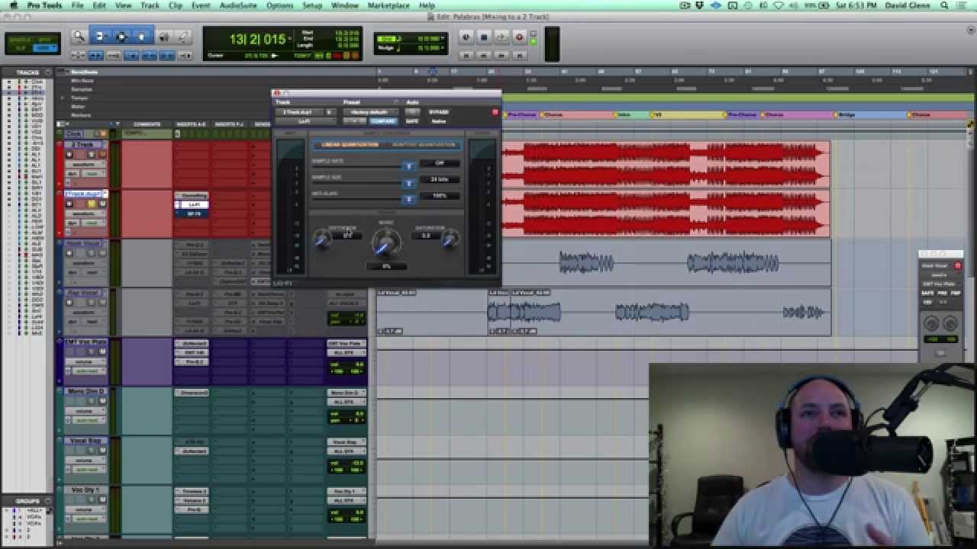Viewport: 977px width, 549px height.
Task: Select Adaptive Quantization mode
Action: tap(424, 145)
